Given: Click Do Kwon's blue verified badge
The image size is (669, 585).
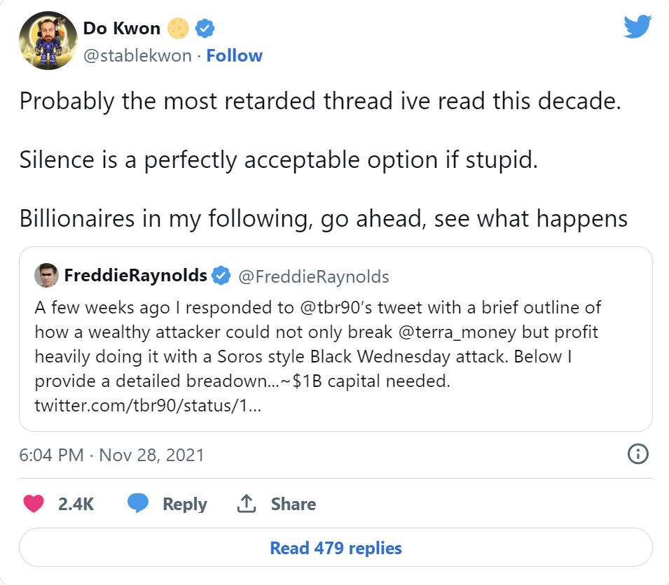Looking at the screenshot, I should point(205,29).
